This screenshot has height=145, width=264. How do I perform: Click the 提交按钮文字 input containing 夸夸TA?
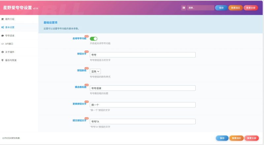tap(143, 122)
